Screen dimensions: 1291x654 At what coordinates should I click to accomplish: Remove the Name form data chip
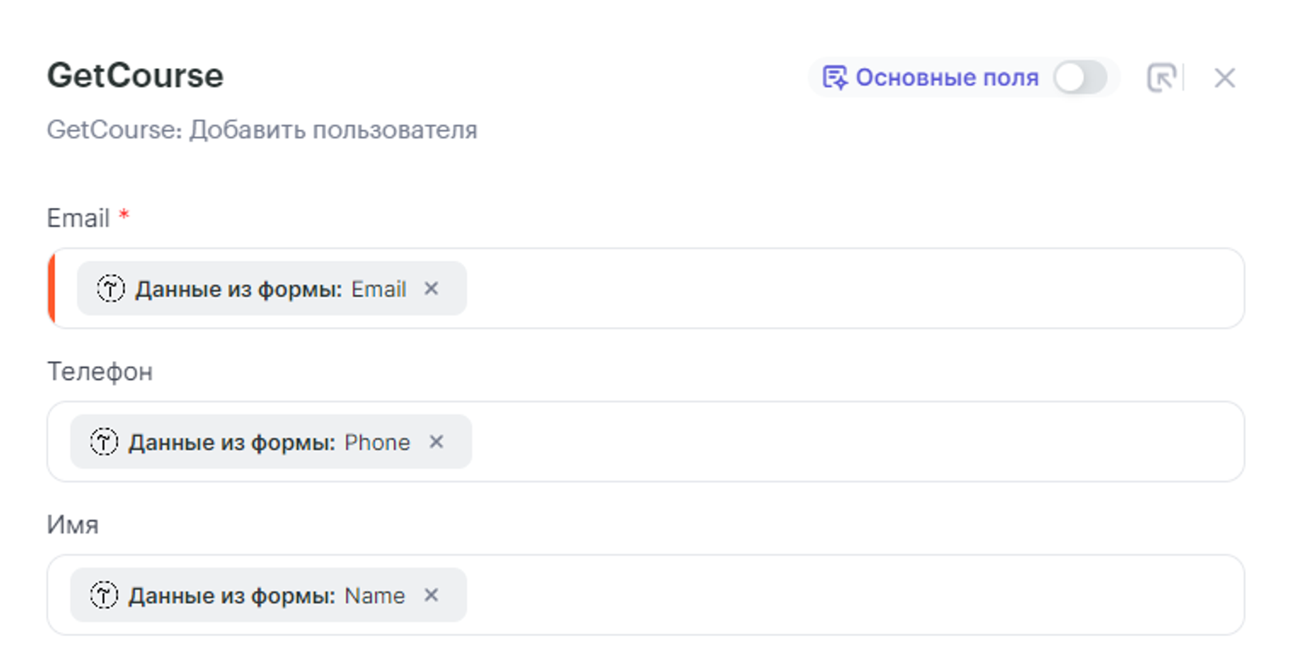pos(431,595)
